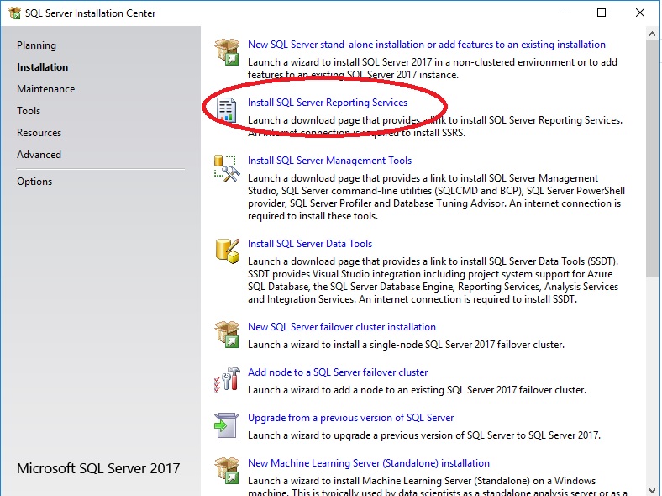This screenshot has width=662, height=496.
Task: Click text 'Launch a wizard to install a single-node SQL Server 2017 failover cluster.'
Action: 406,345
